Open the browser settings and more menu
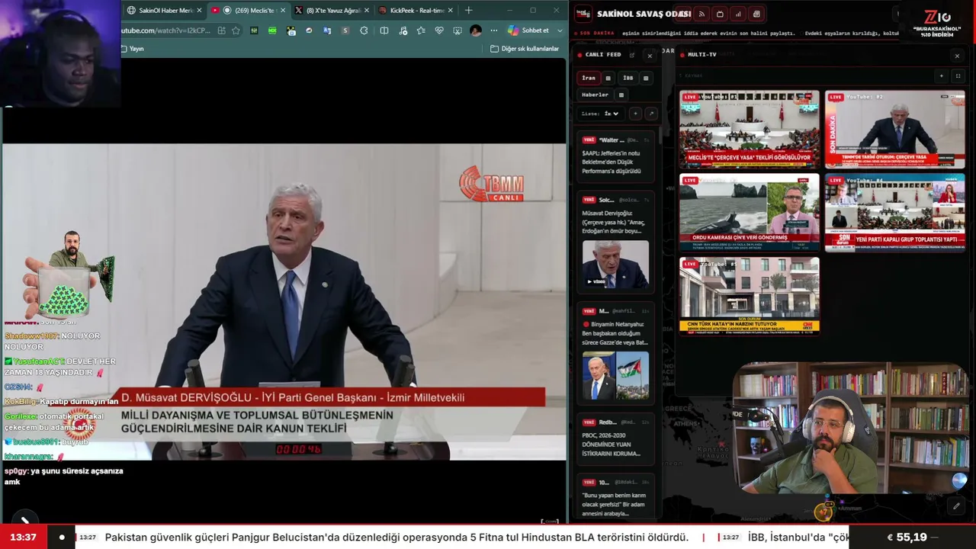This screenshot has height=549, width=976. (x=494, y=30)
